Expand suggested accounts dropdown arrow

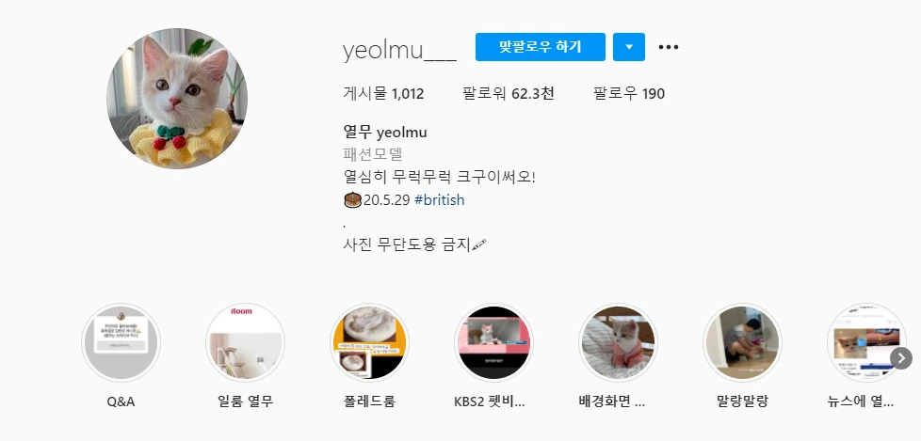[629, 47]
